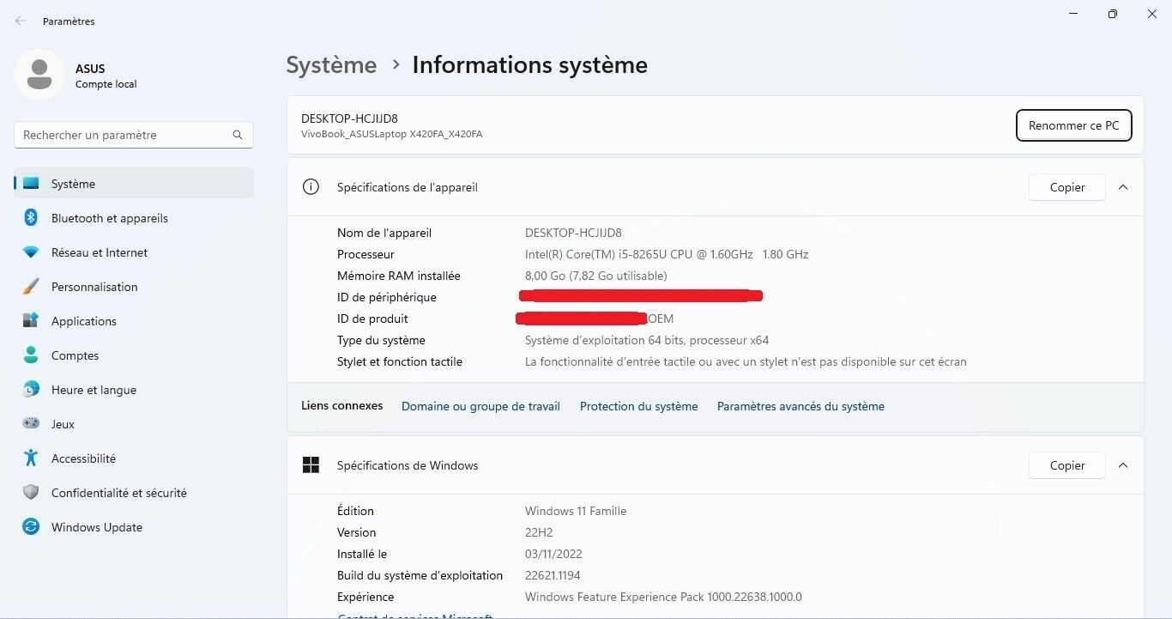Click the Informations système page heading
This screenshot has height=619, width=1172.
(x=530, y=65)
